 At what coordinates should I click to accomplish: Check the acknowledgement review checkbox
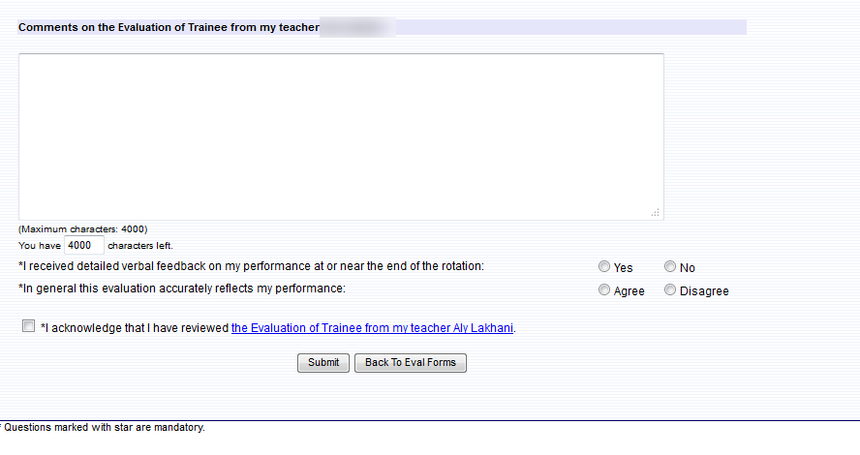coord(28,326)
